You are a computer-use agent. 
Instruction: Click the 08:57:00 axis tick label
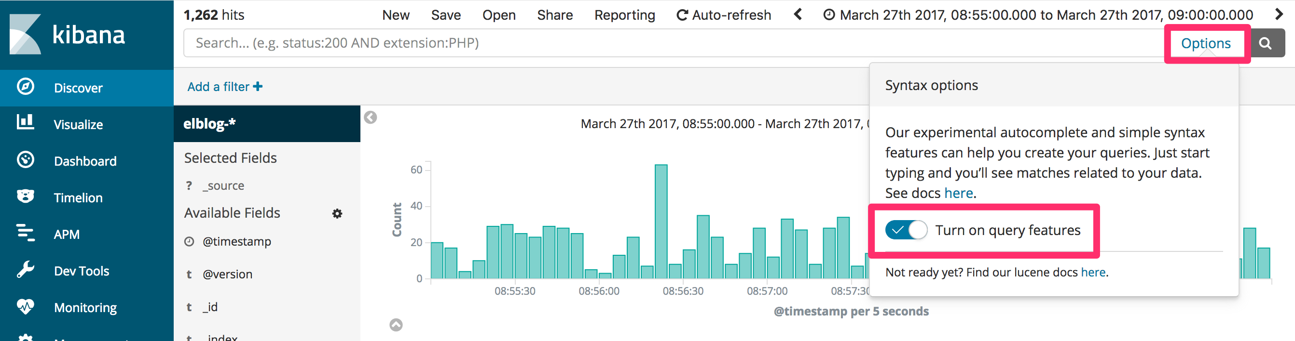[767, 291]
